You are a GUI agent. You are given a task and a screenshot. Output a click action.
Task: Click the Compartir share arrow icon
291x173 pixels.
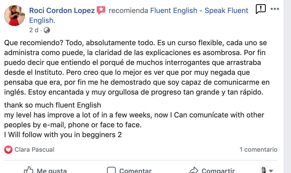(194, 170)
